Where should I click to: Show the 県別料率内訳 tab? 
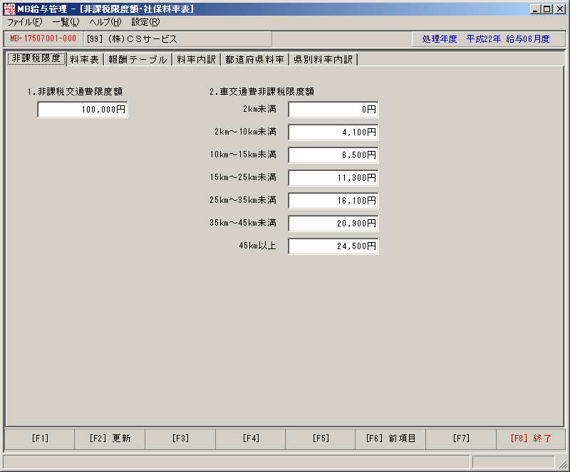point(323,60)
